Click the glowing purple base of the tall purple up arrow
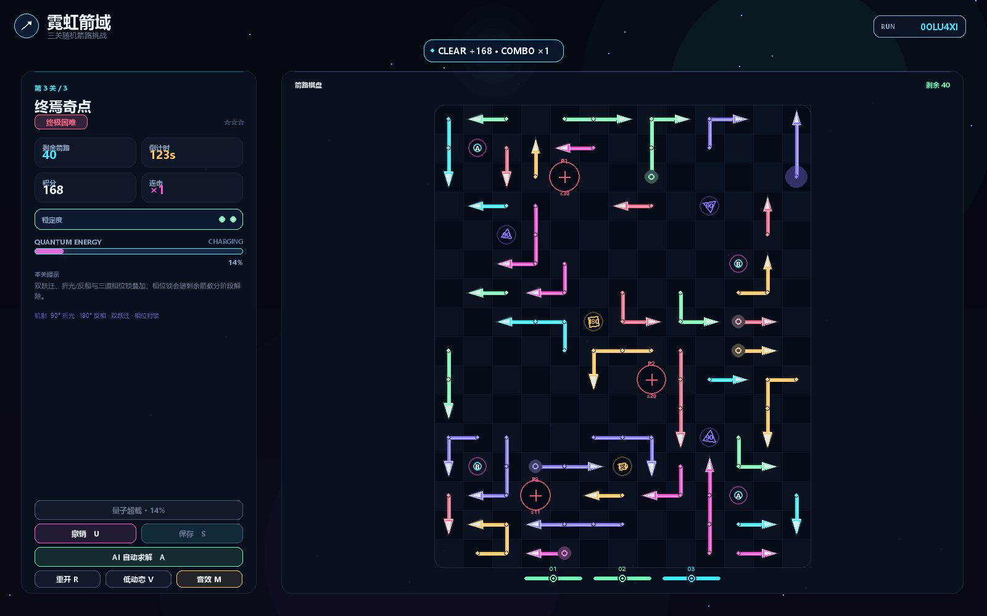The image size is (987, 616). coord(796,177)
